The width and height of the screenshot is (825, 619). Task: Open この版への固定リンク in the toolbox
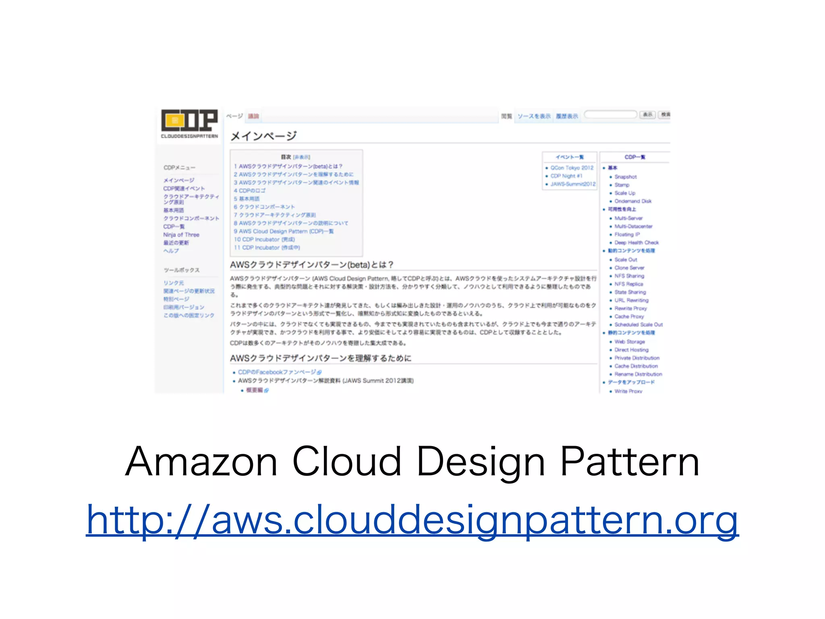pyautogui.click(x=189, y=315)
